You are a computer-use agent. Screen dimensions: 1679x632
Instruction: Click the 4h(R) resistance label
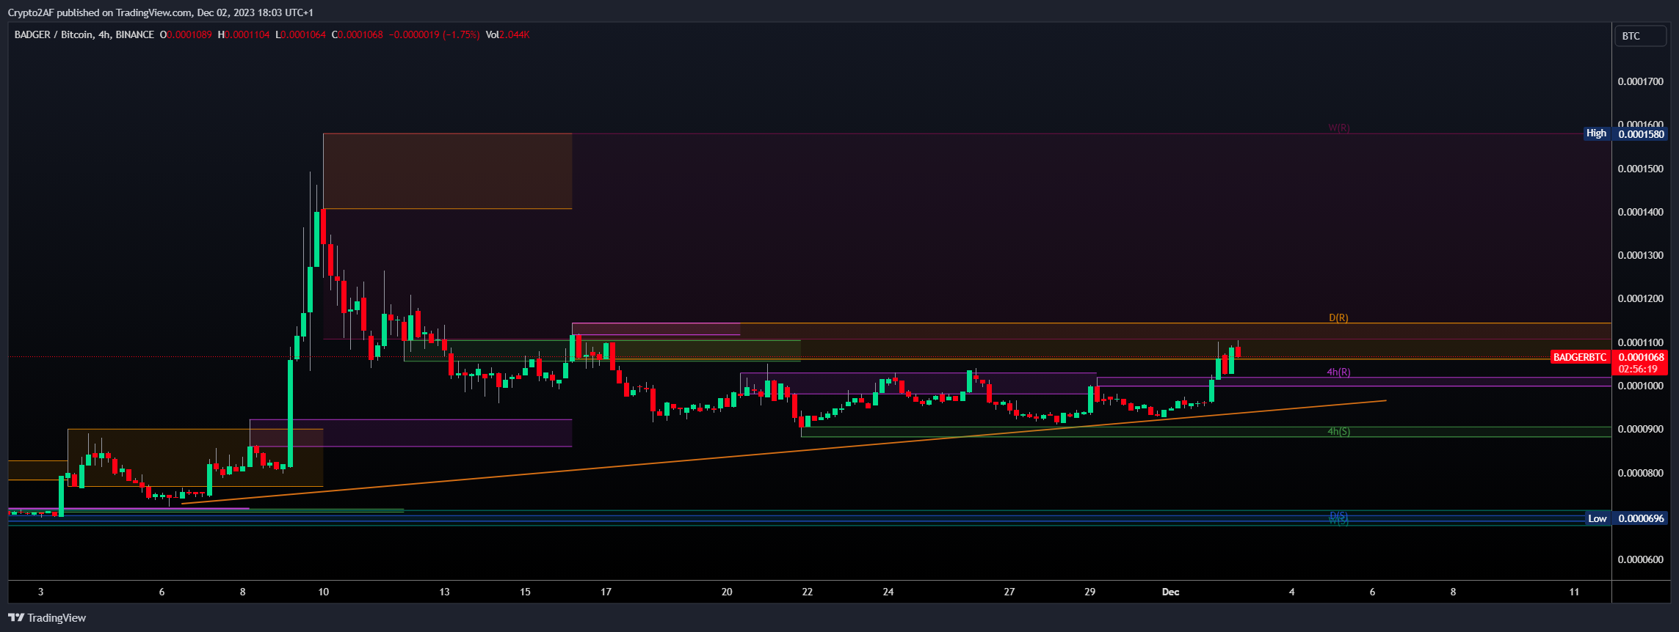(1338, 372)
